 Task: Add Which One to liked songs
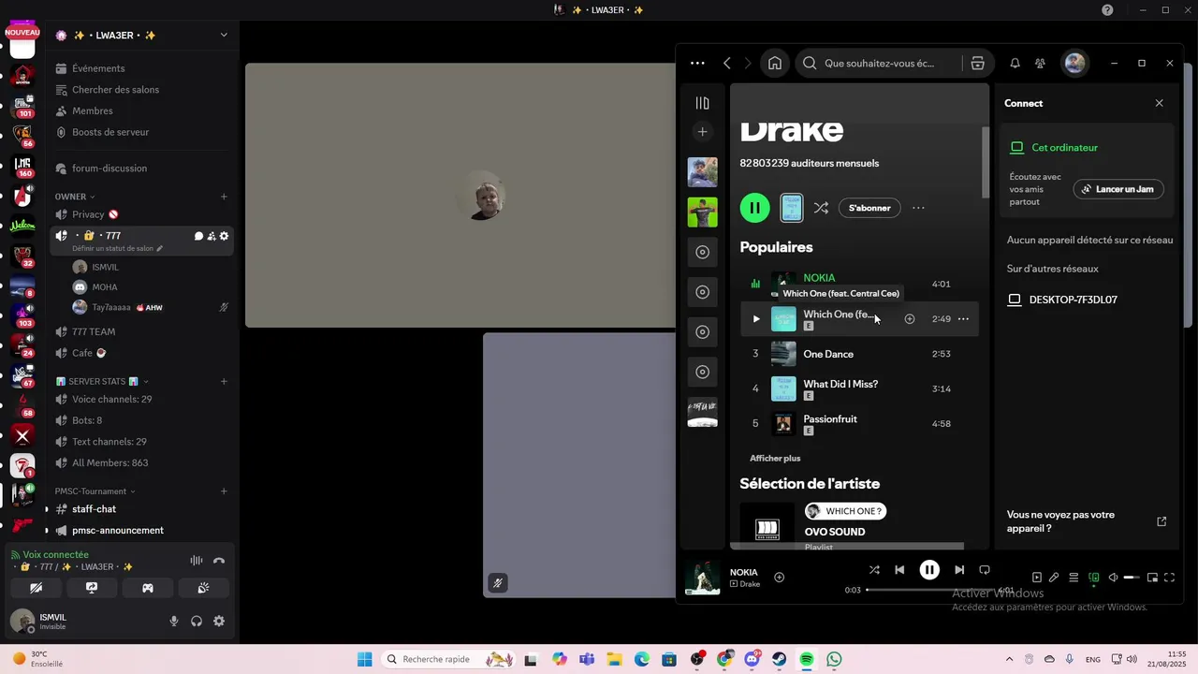(909, 319)
